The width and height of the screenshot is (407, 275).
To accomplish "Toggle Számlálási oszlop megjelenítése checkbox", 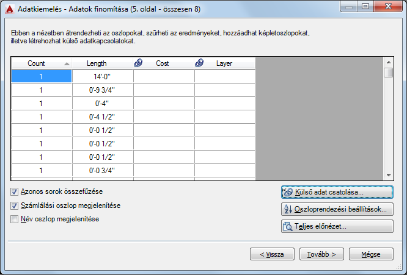I will click(14, 205).
